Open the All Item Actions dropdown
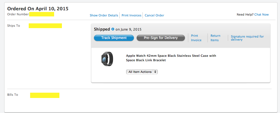The width and height of the screenshot is (280, 113). click(x=142, y=72)
